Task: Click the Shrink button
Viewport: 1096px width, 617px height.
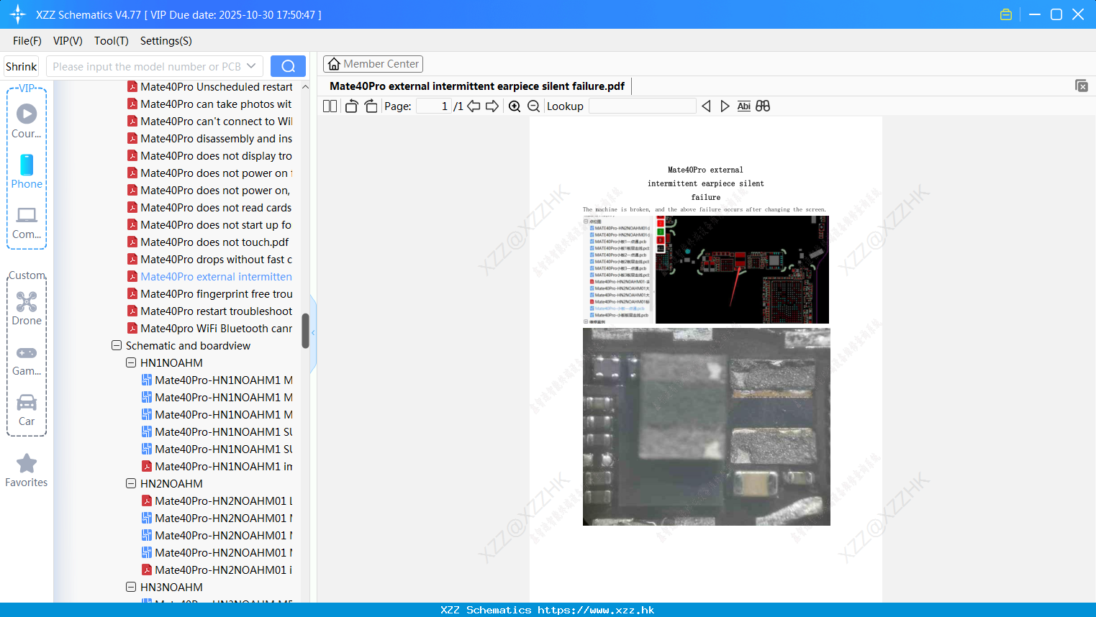Action: 21,66
